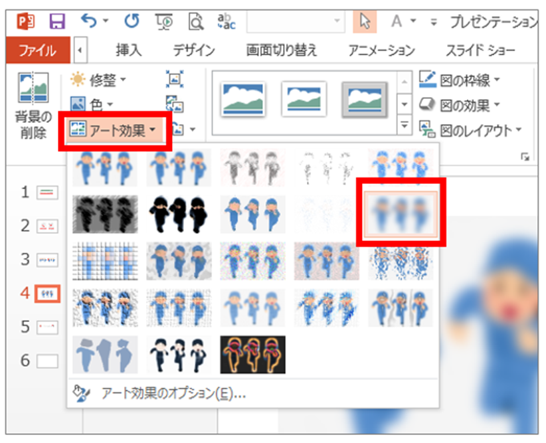This screenshot has height=443, width=546.
Task: Open the 色 color dropdown
Action: (92, 104)
